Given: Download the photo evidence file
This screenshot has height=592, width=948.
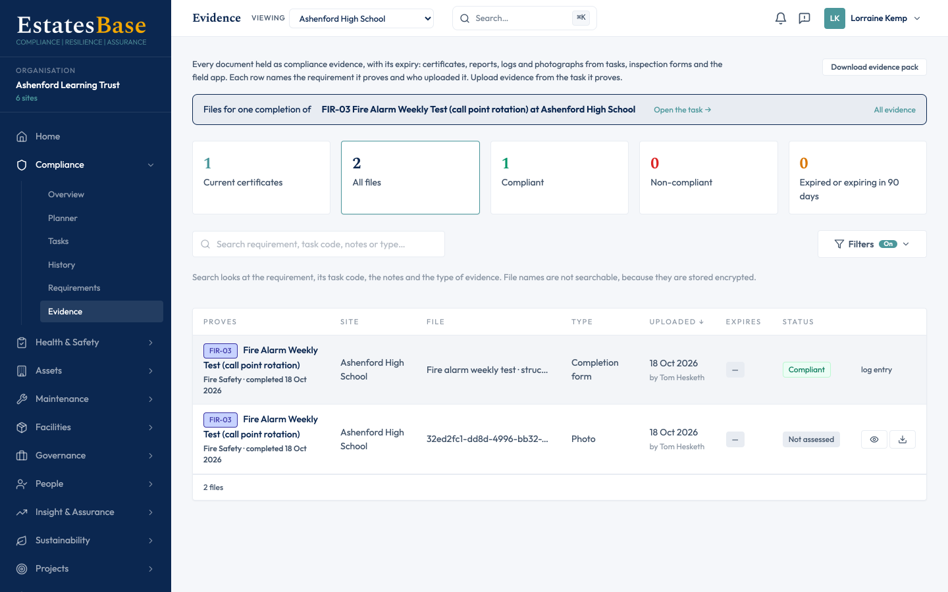Looking at the screenshot, I should click(x=903, y=439).
